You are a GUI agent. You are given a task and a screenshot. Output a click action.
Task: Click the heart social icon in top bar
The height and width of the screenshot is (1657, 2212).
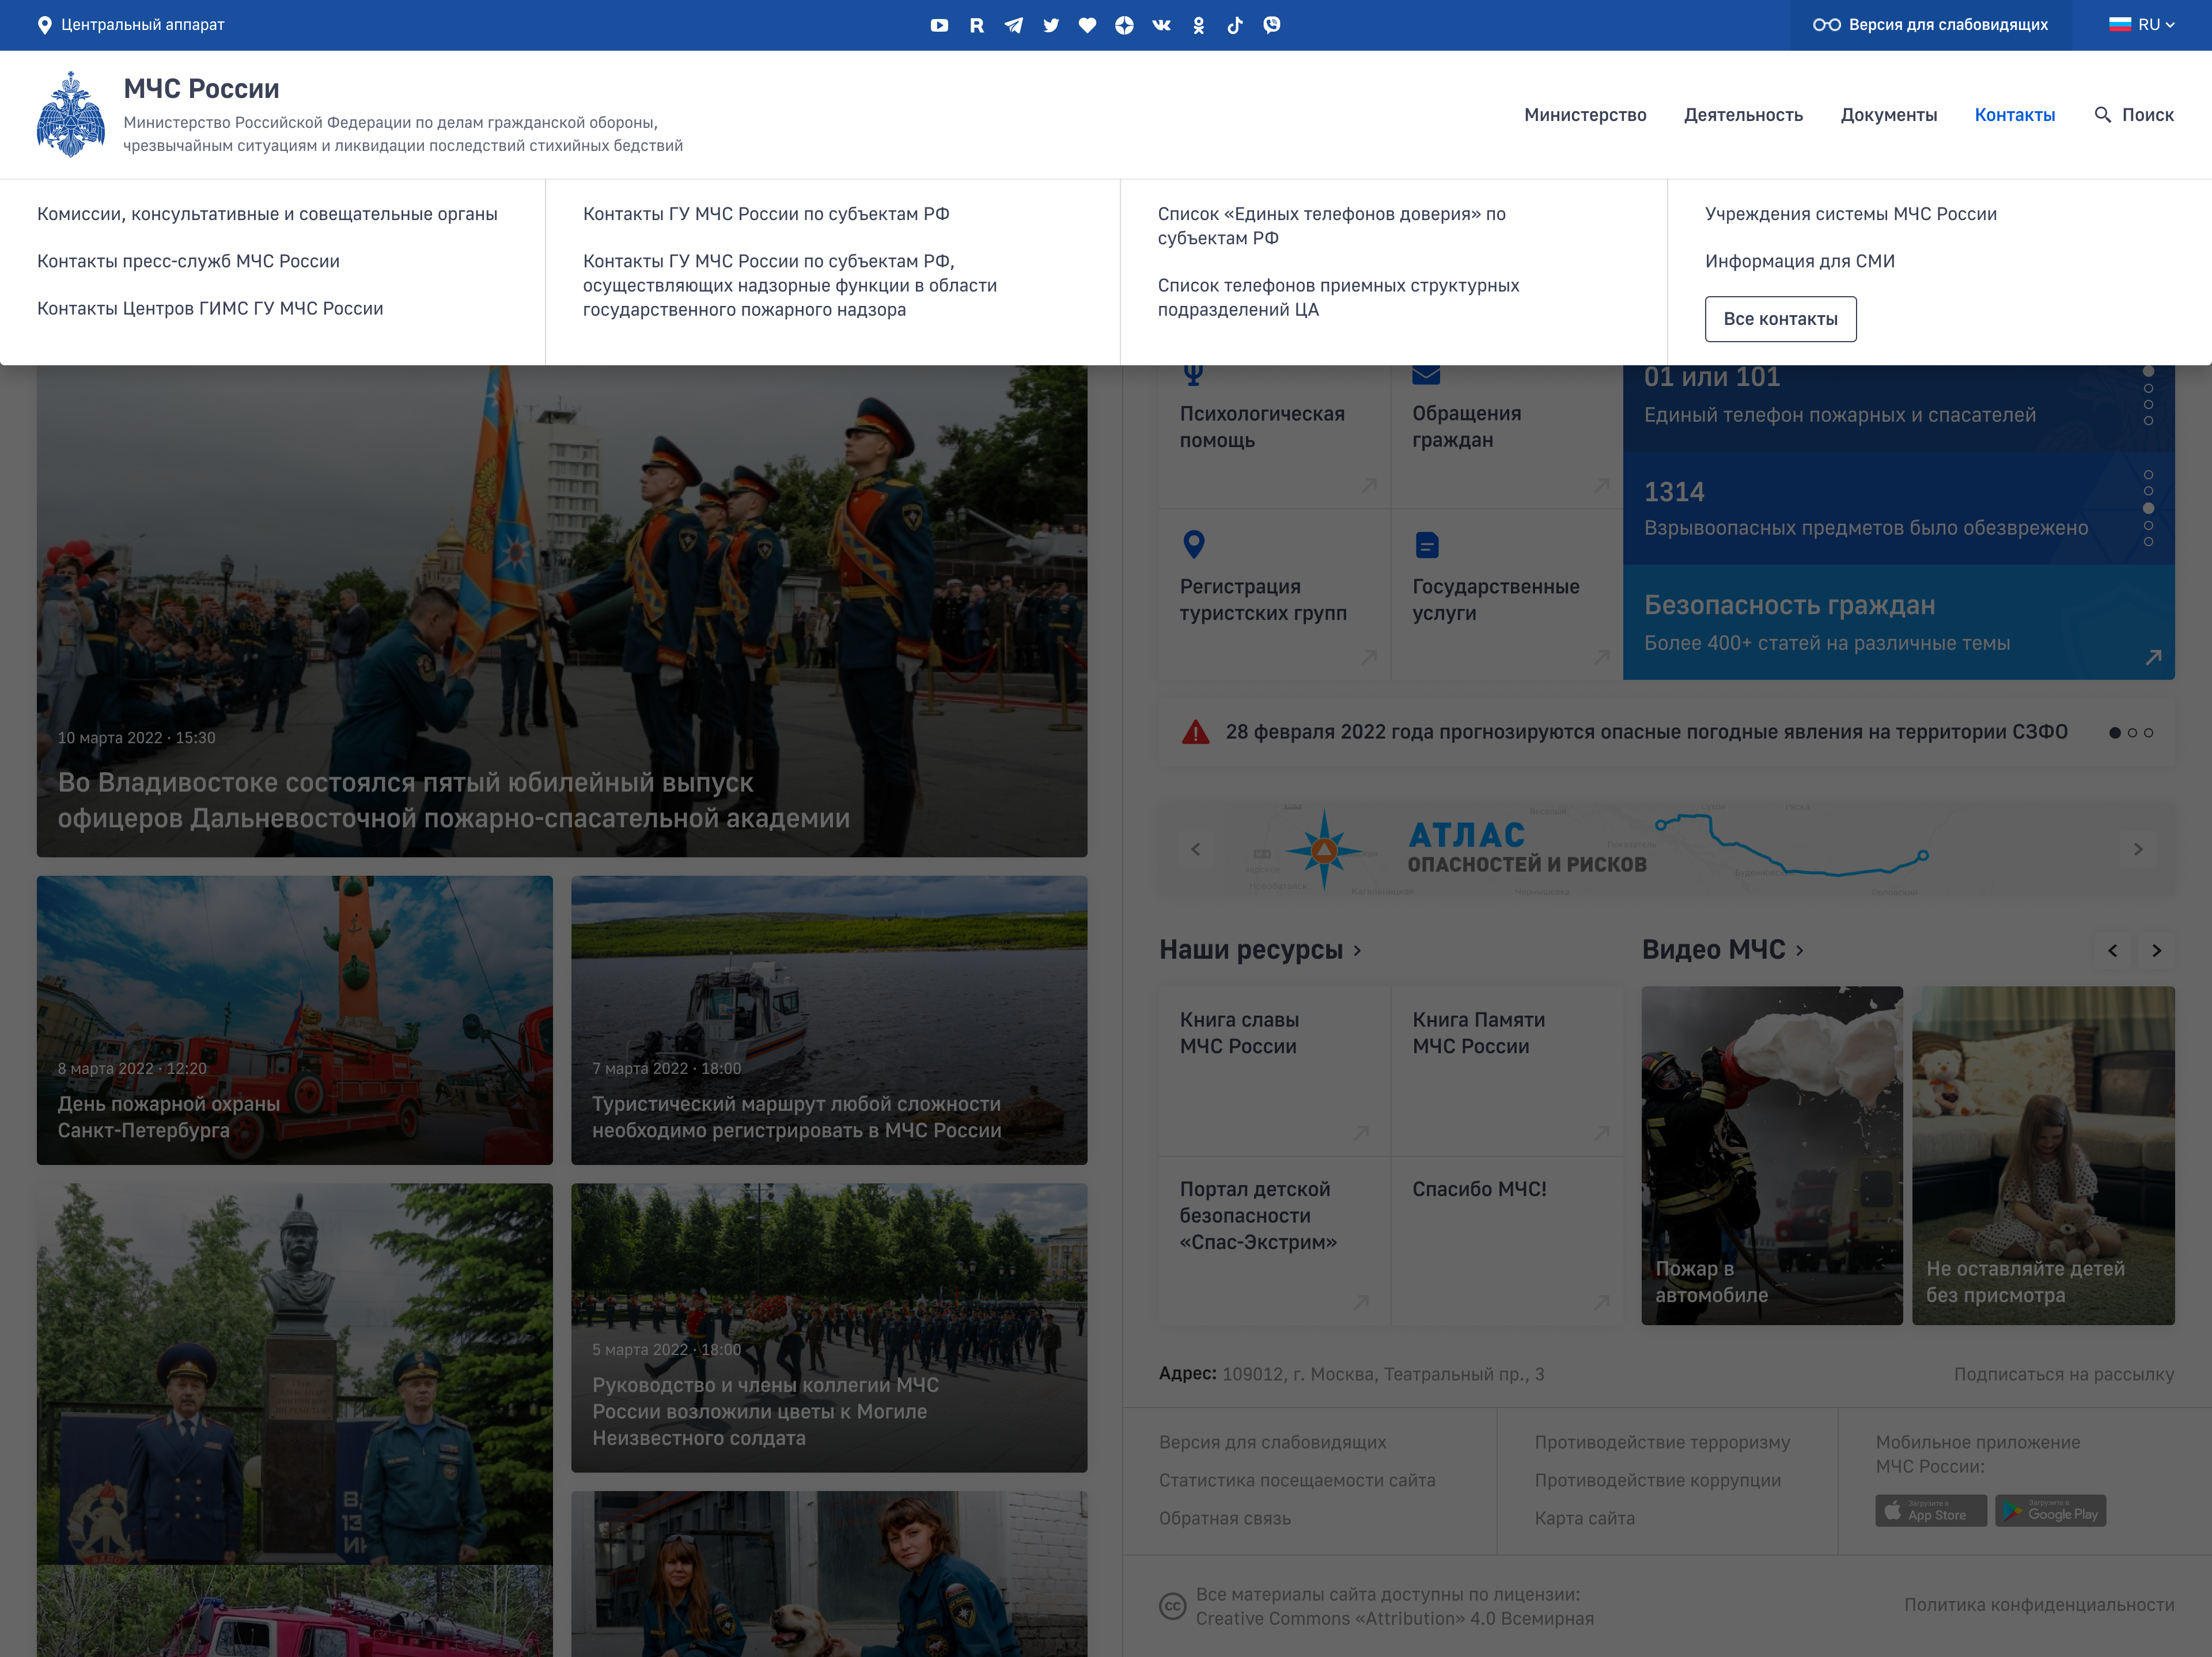click(x=1087, y=25)
